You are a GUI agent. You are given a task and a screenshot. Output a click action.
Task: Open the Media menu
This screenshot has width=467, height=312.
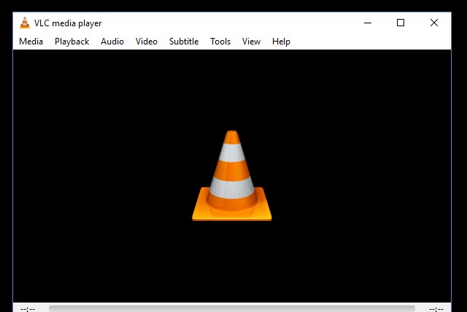pyautogui.click(x=31, y=42)
